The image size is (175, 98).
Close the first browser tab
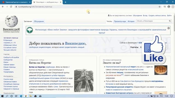[30, 2]
